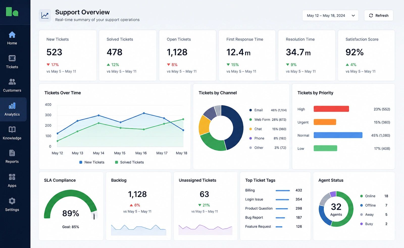Select May 12 – May 18, 2024 date range
Viewport: 404px width, 248px height.
pyautogui.click(x=330, y=16)
